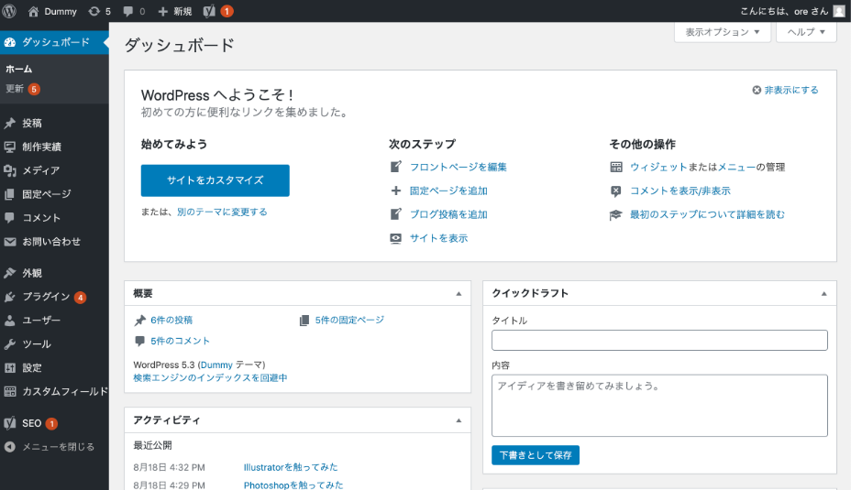
Task: Click コメントを表示/非表示 link
Action: tap(680, 191)
